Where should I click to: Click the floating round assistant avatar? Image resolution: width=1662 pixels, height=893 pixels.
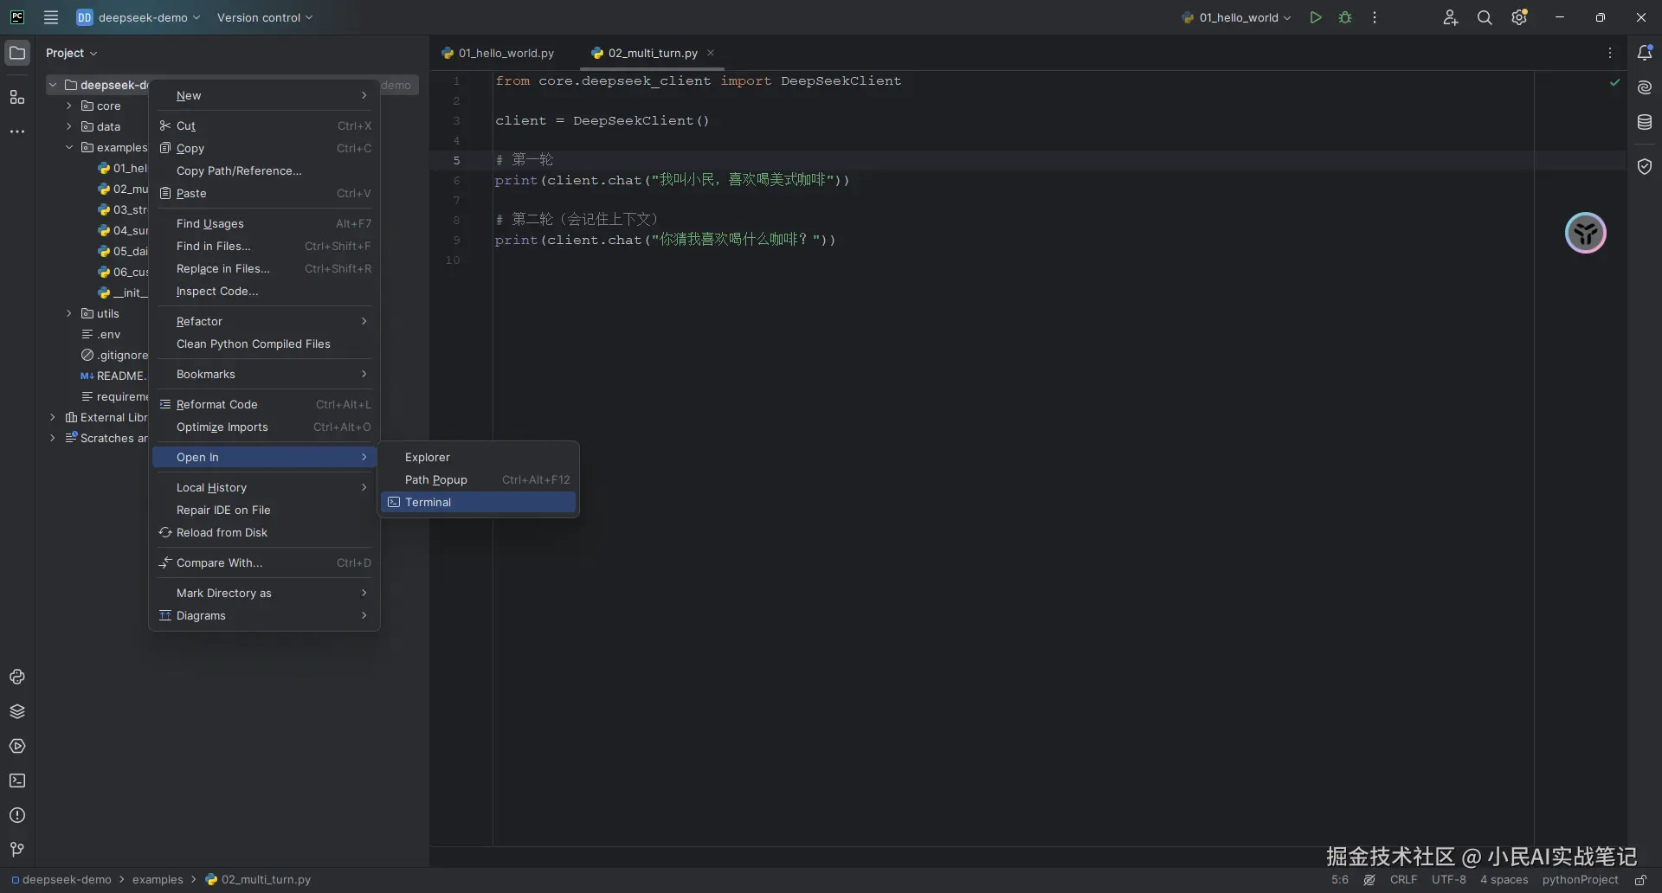1586,233
